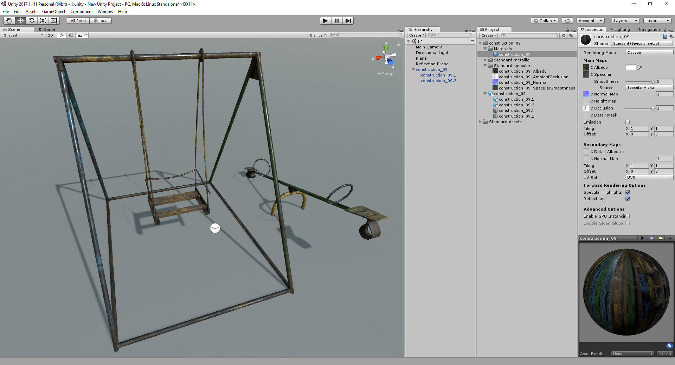This screenshot has height=365, width=675.
Task: Search by label icon in Project
Action: [x=571, y=35]
